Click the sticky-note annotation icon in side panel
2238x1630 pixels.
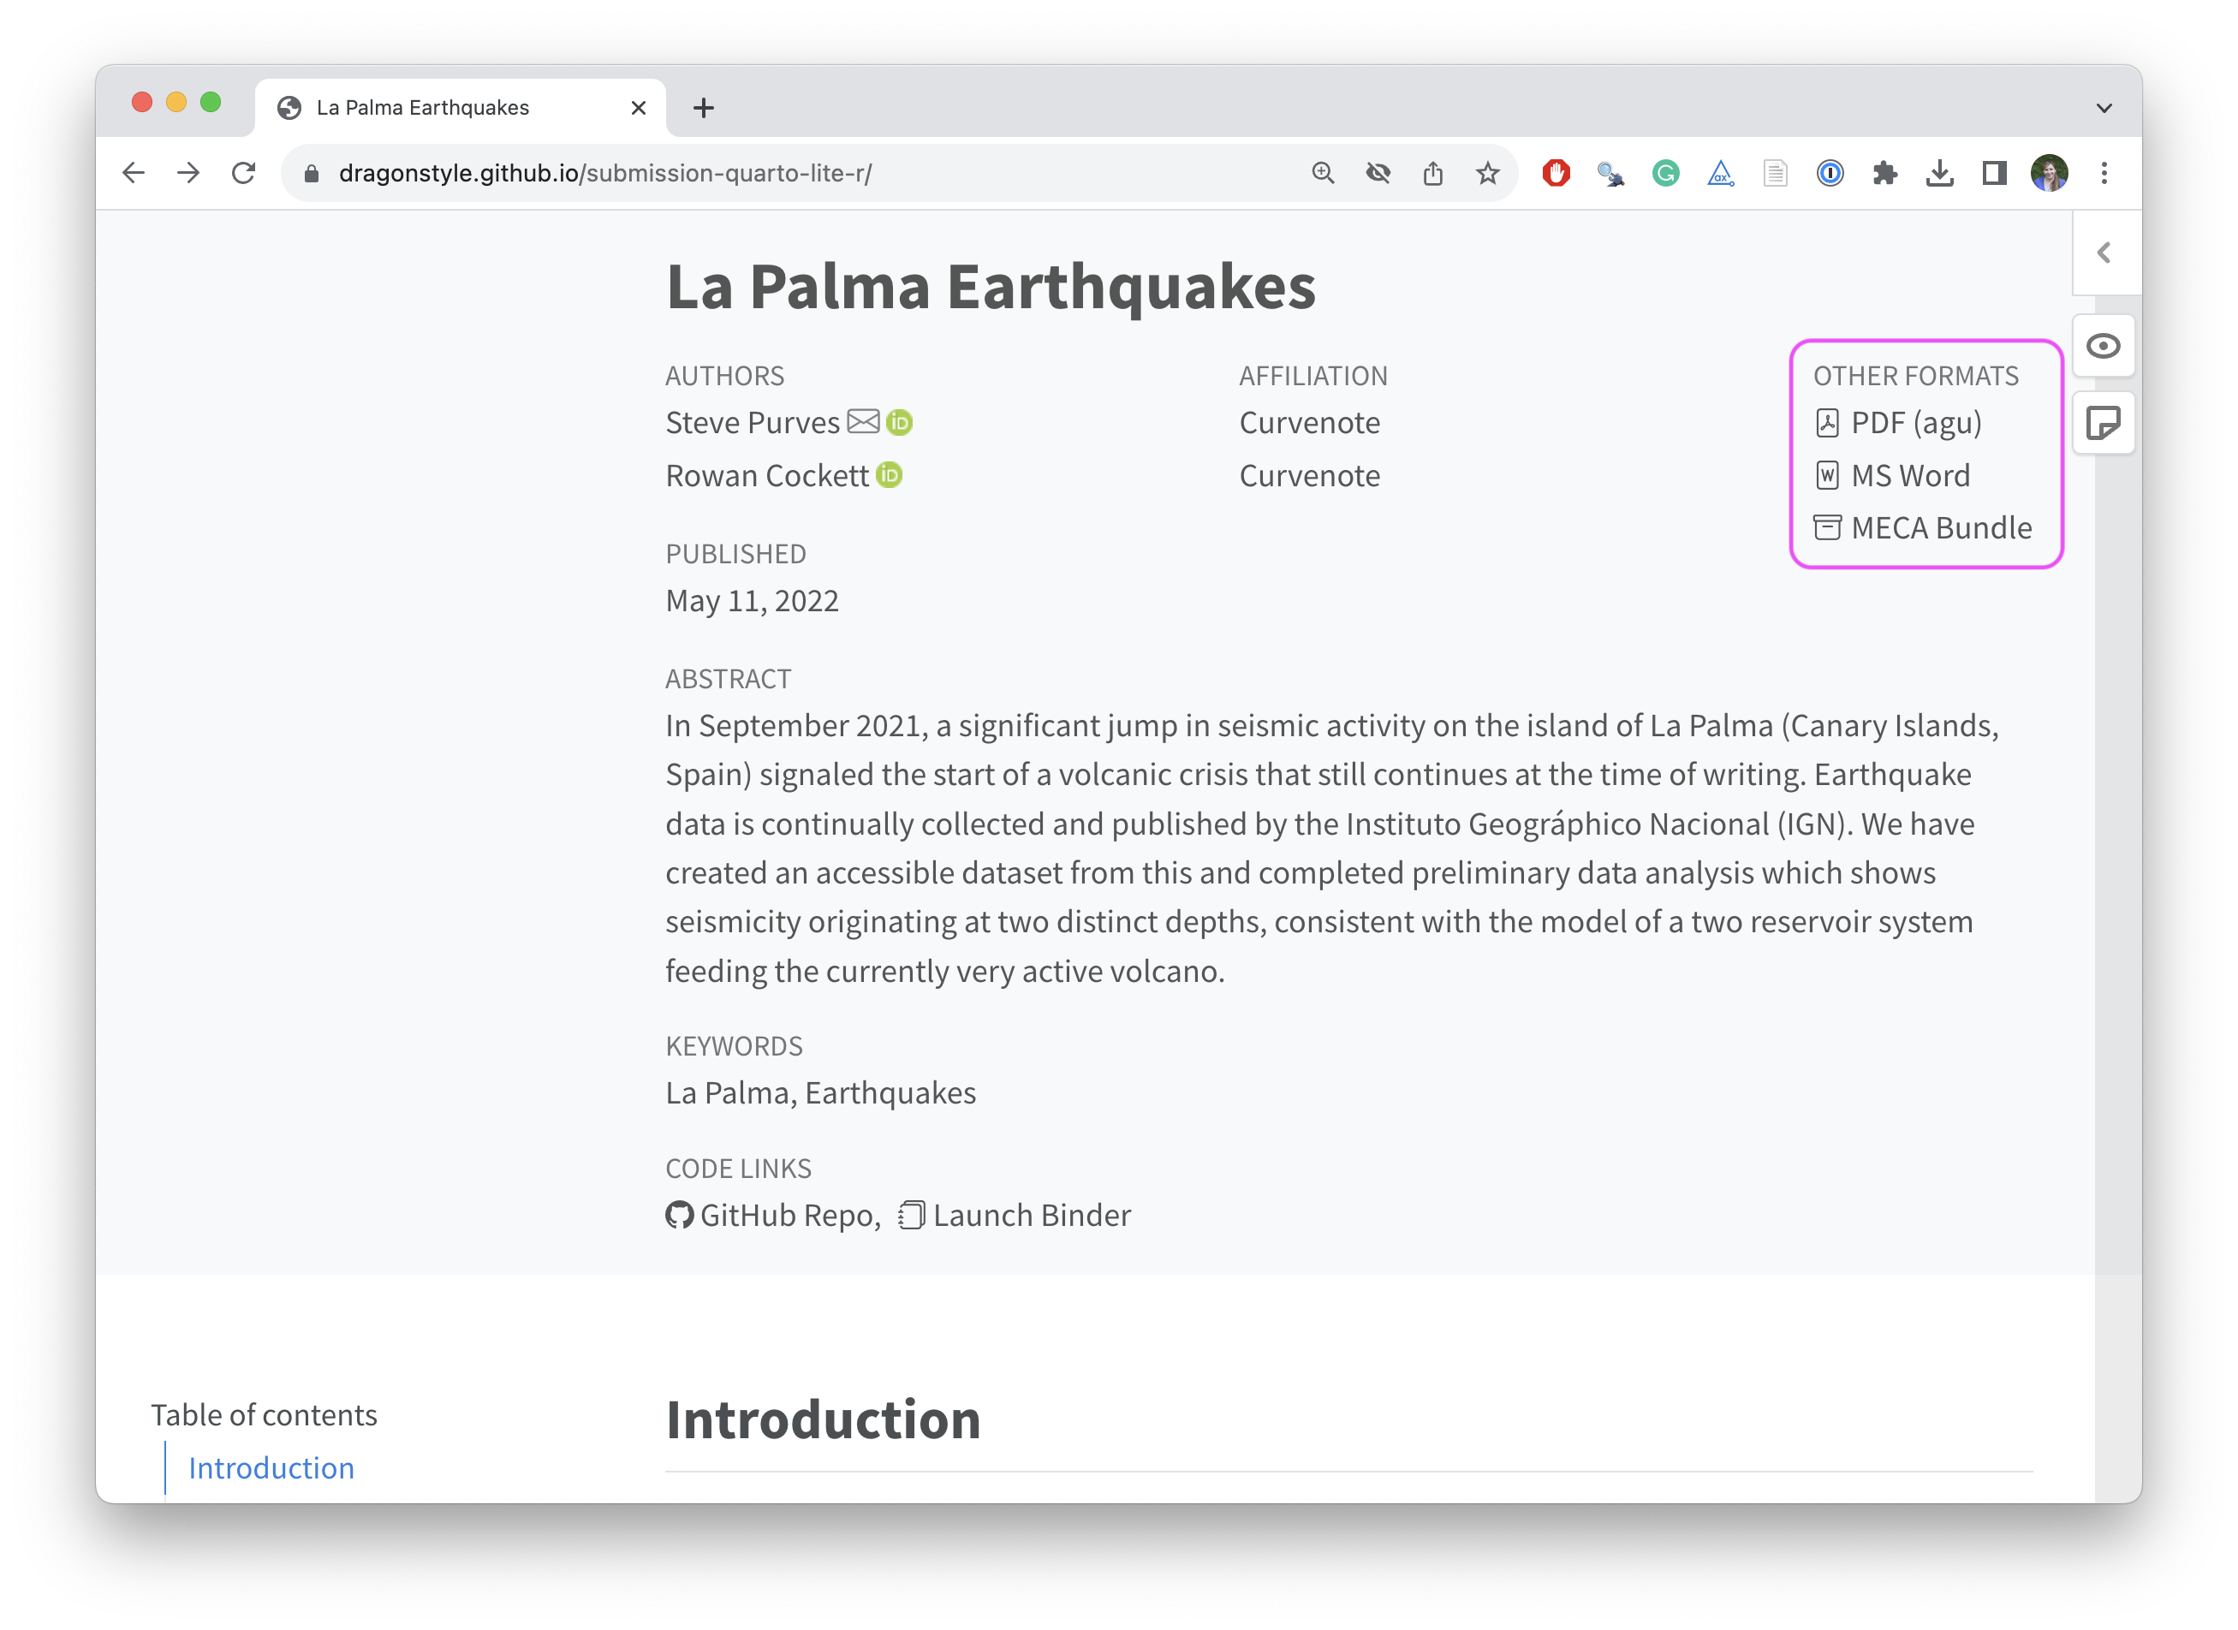(2104, 423)
